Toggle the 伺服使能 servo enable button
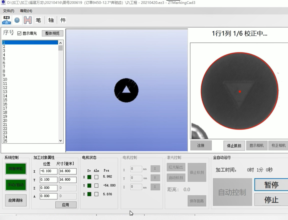Screen dimensions: 288x220 click(x=16, y=169)
